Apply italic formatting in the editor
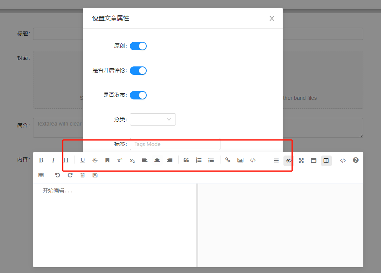 [53, 160]
